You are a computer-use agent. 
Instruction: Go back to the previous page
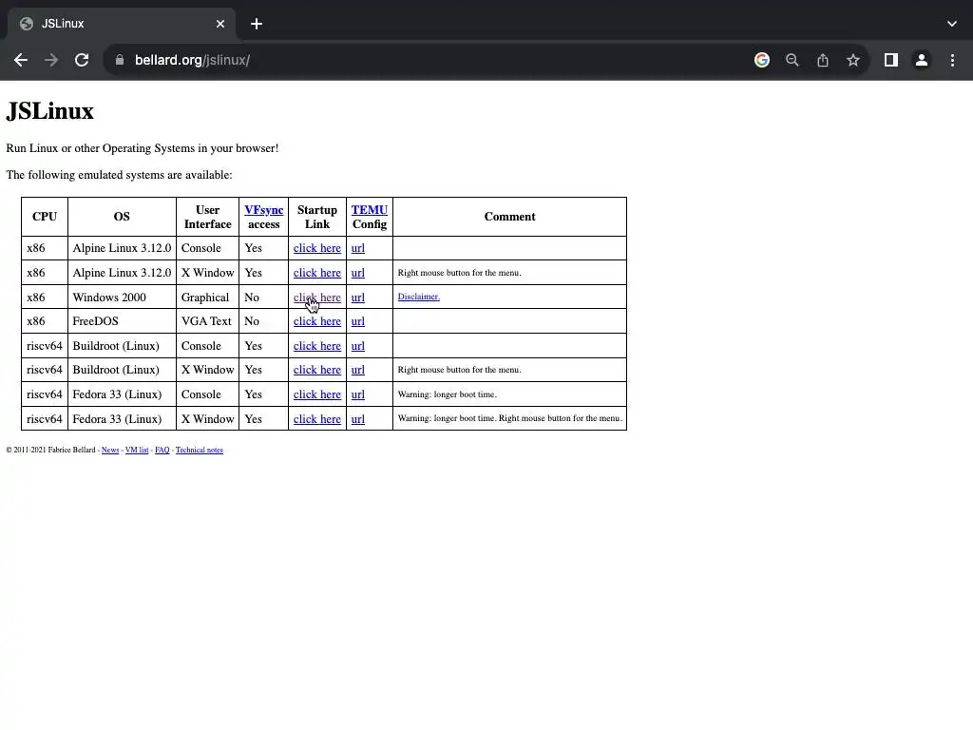tap(21, 60)
